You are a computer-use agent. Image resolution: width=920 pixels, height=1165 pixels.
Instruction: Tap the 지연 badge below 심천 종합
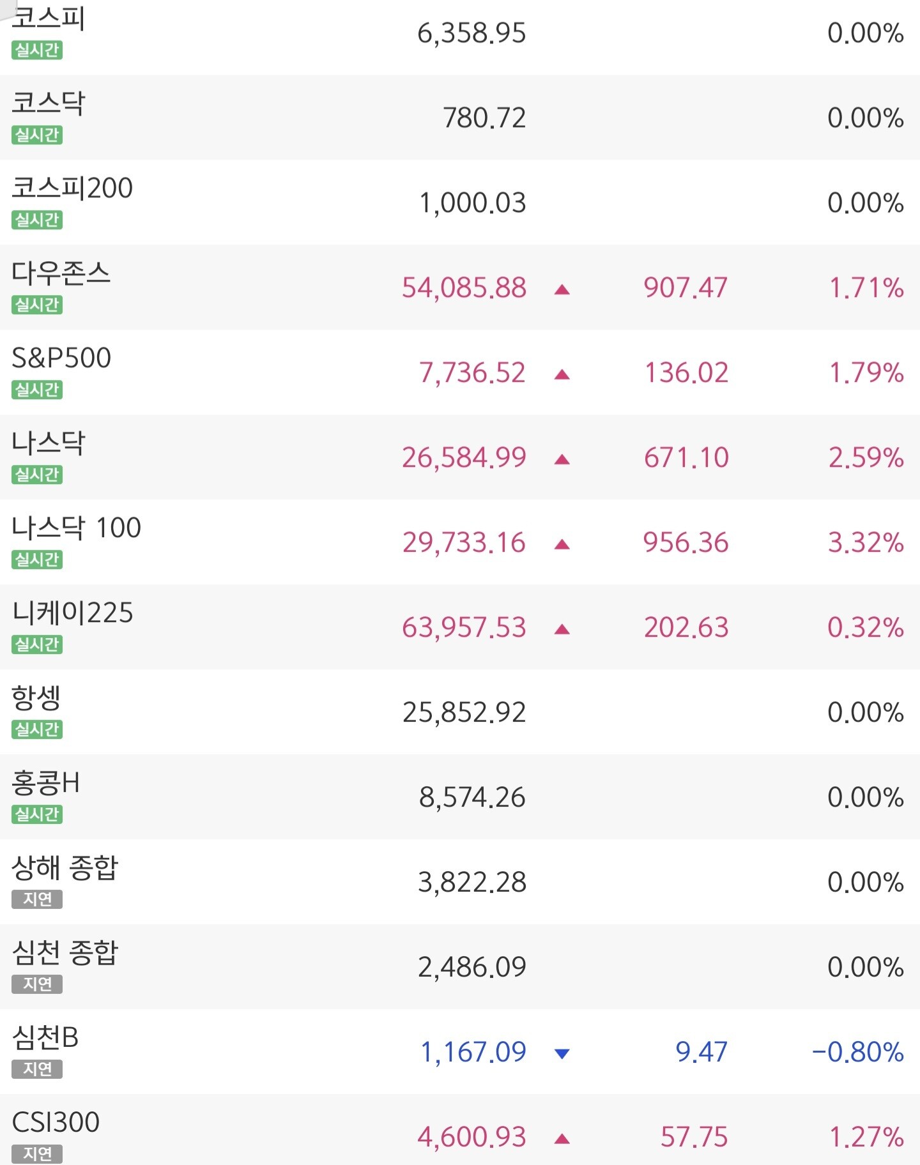click(x=37, y=984)
